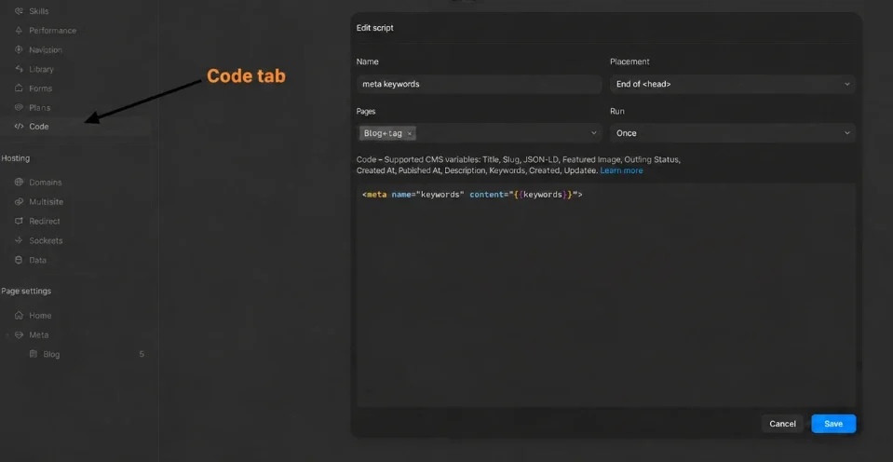Remove the Blog+tag chip

pos(410,133)
